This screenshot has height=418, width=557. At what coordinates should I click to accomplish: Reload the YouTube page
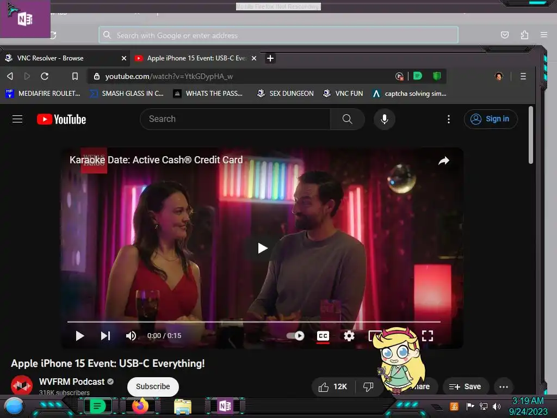click(45, 76)
